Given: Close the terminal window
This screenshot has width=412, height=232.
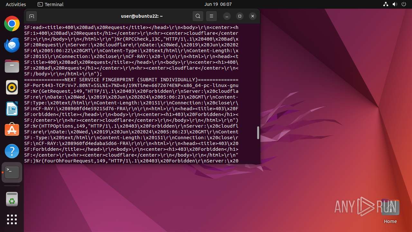Looking at the screenshot, I should 253,16.
